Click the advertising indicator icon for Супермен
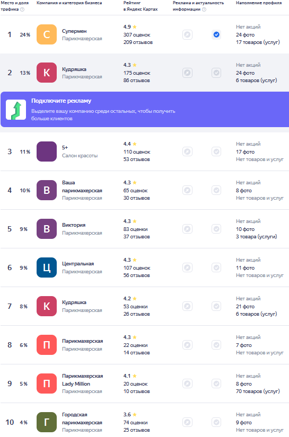The width and height of the screenshot is (289, 437). pyautogui.click(x=188, y=34)
